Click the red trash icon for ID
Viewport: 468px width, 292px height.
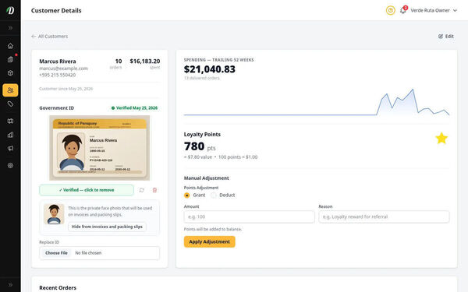[x=154, y=190]
